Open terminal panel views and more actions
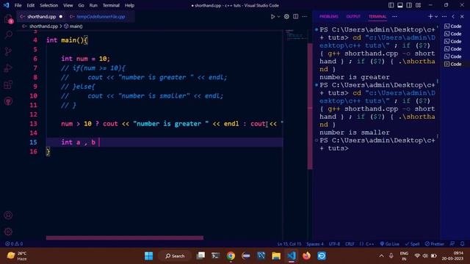The image size is (470, 264). pyautogui.click(x=444, y=17)
